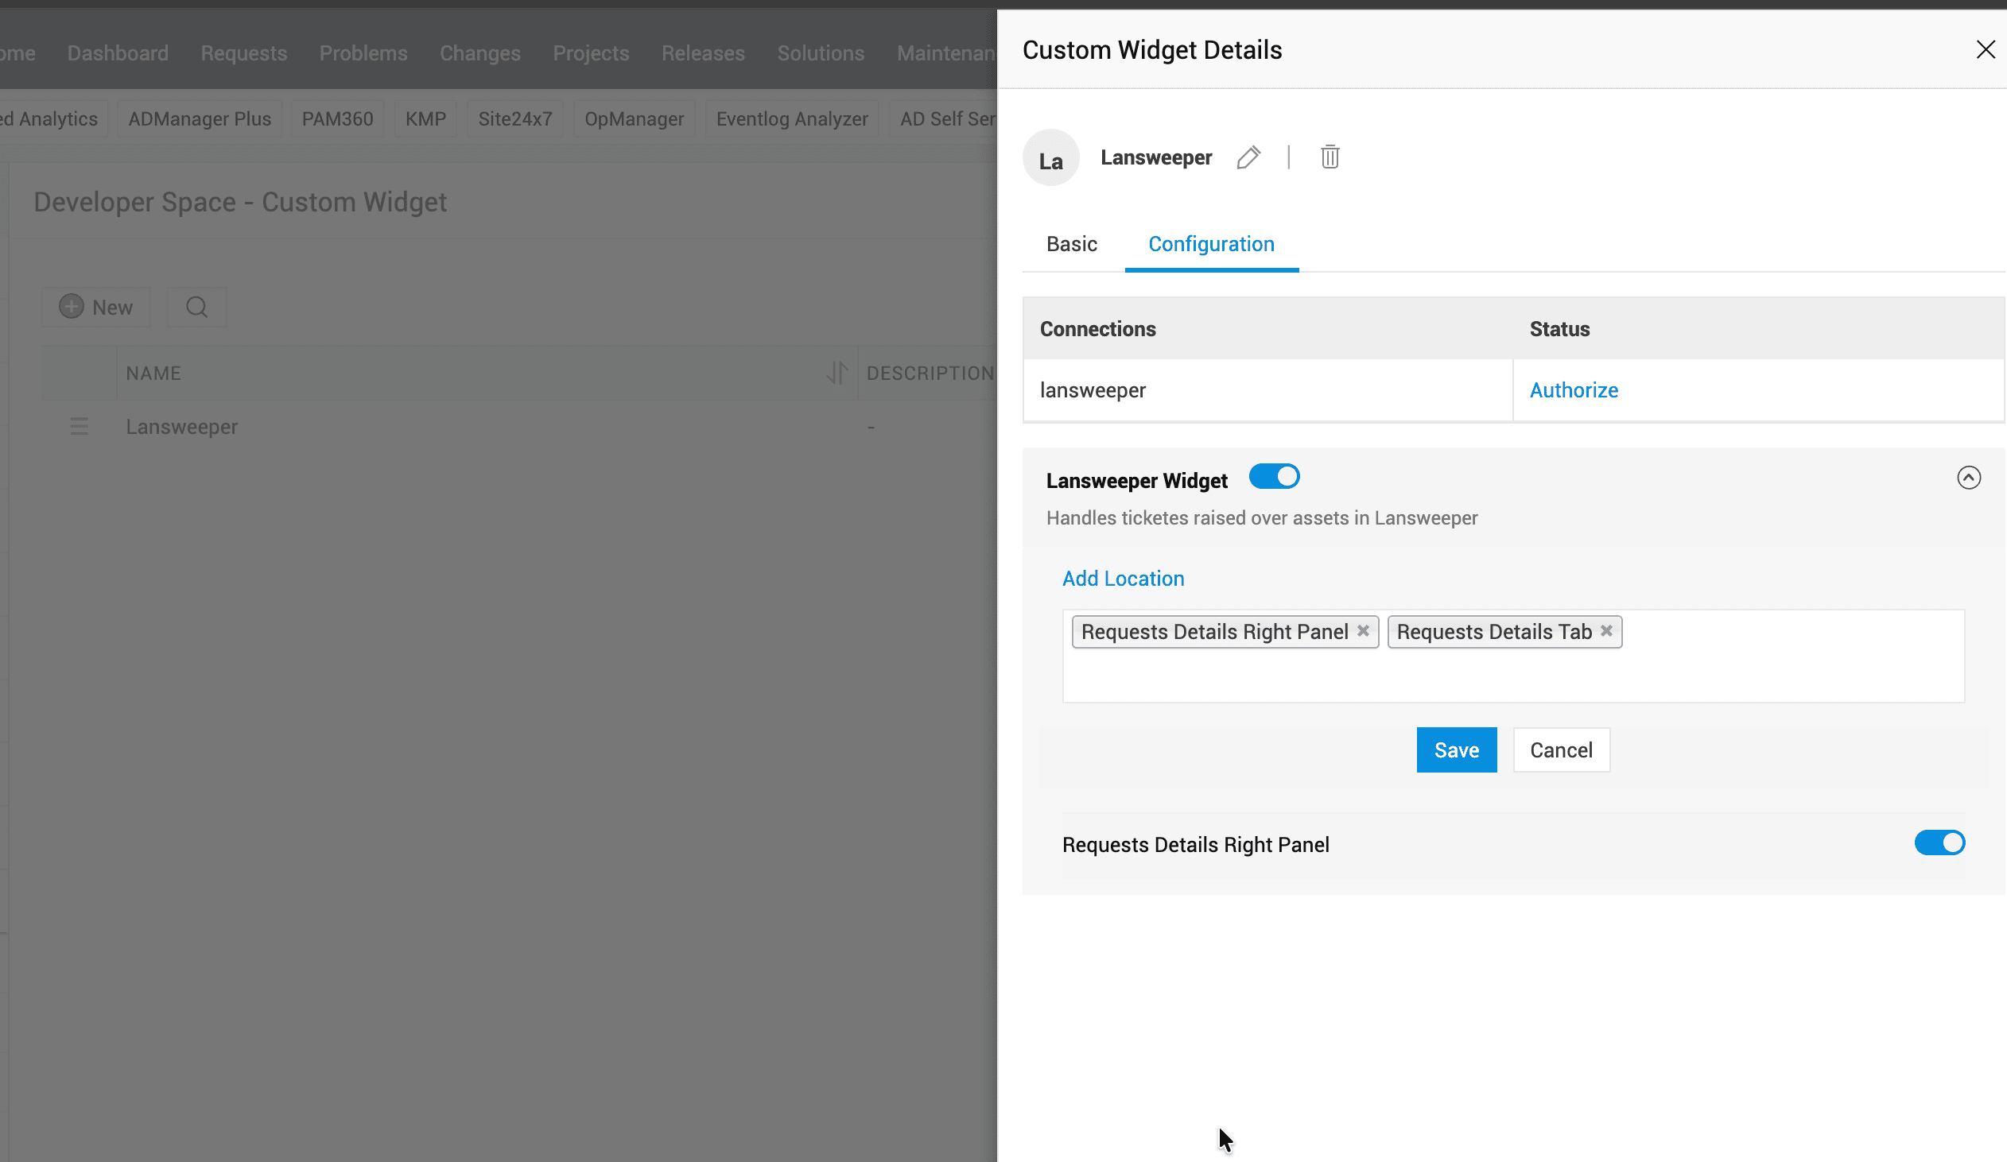The width and height of the screenshot is (2007, 1162).
Task: Disable the Requests Details Right Panel toggle
Action: pyautogui.click(x=1939, y=842)
